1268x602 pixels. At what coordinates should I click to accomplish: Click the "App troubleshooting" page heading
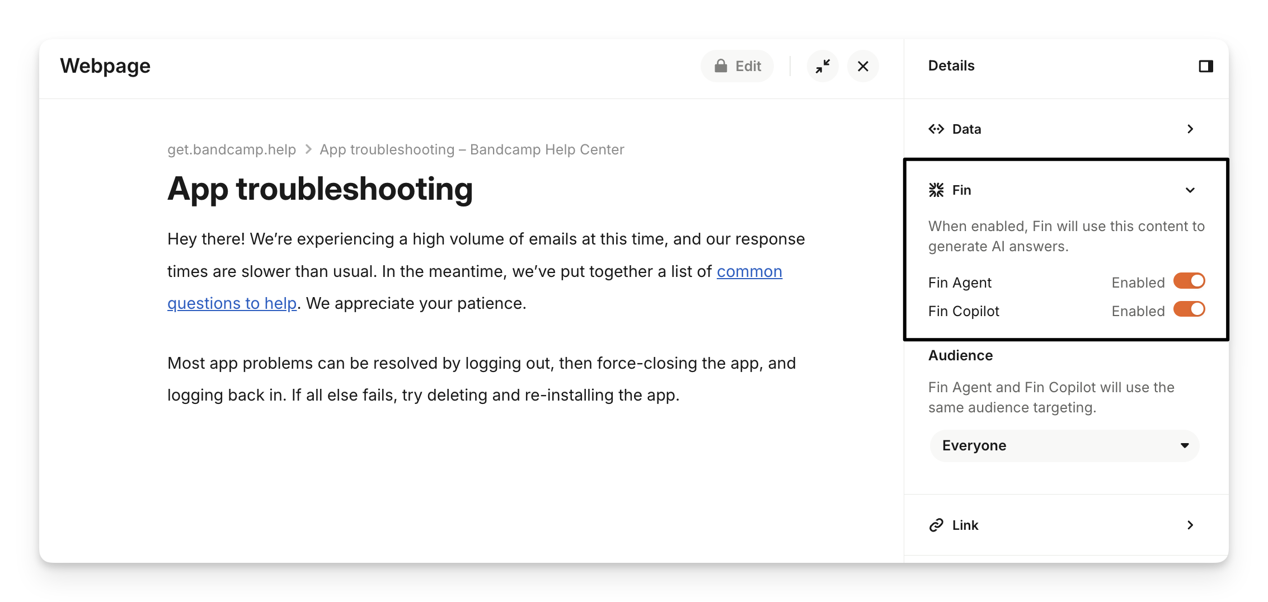coord(320,189)
